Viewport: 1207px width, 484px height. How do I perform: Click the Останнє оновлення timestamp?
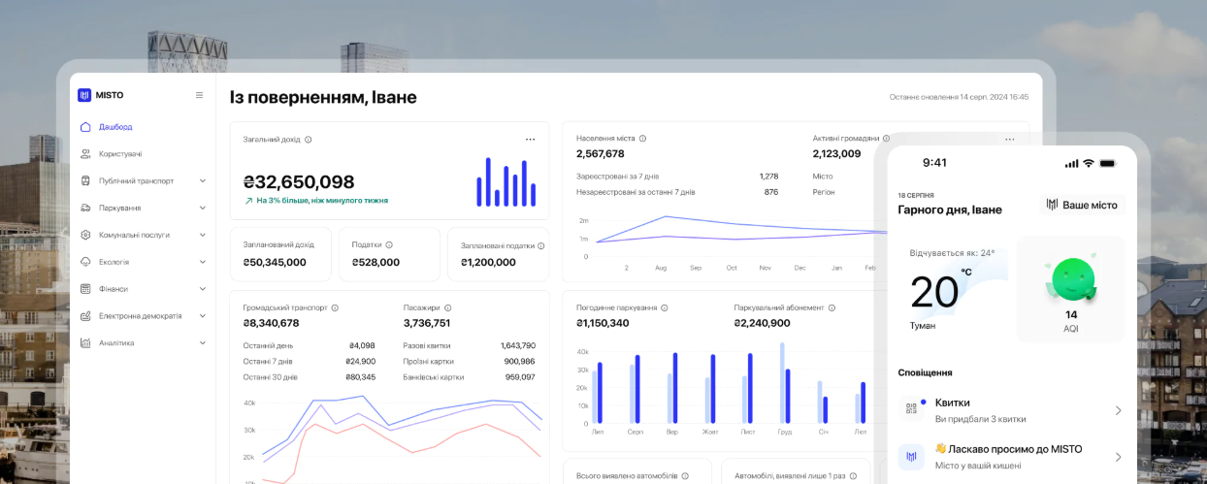[x=960, y=97]
